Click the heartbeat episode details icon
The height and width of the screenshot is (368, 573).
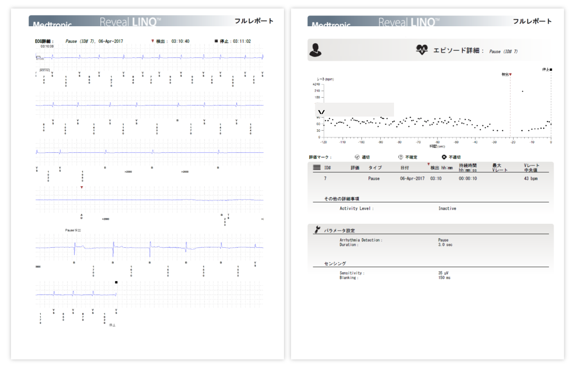tap(422, 50)
